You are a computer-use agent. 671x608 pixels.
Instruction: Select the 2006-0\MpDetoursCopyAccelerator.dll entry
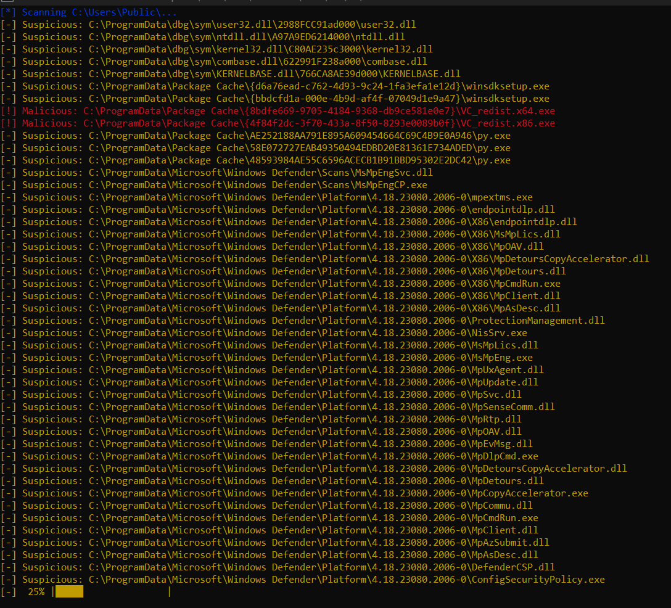coord(314,469)
